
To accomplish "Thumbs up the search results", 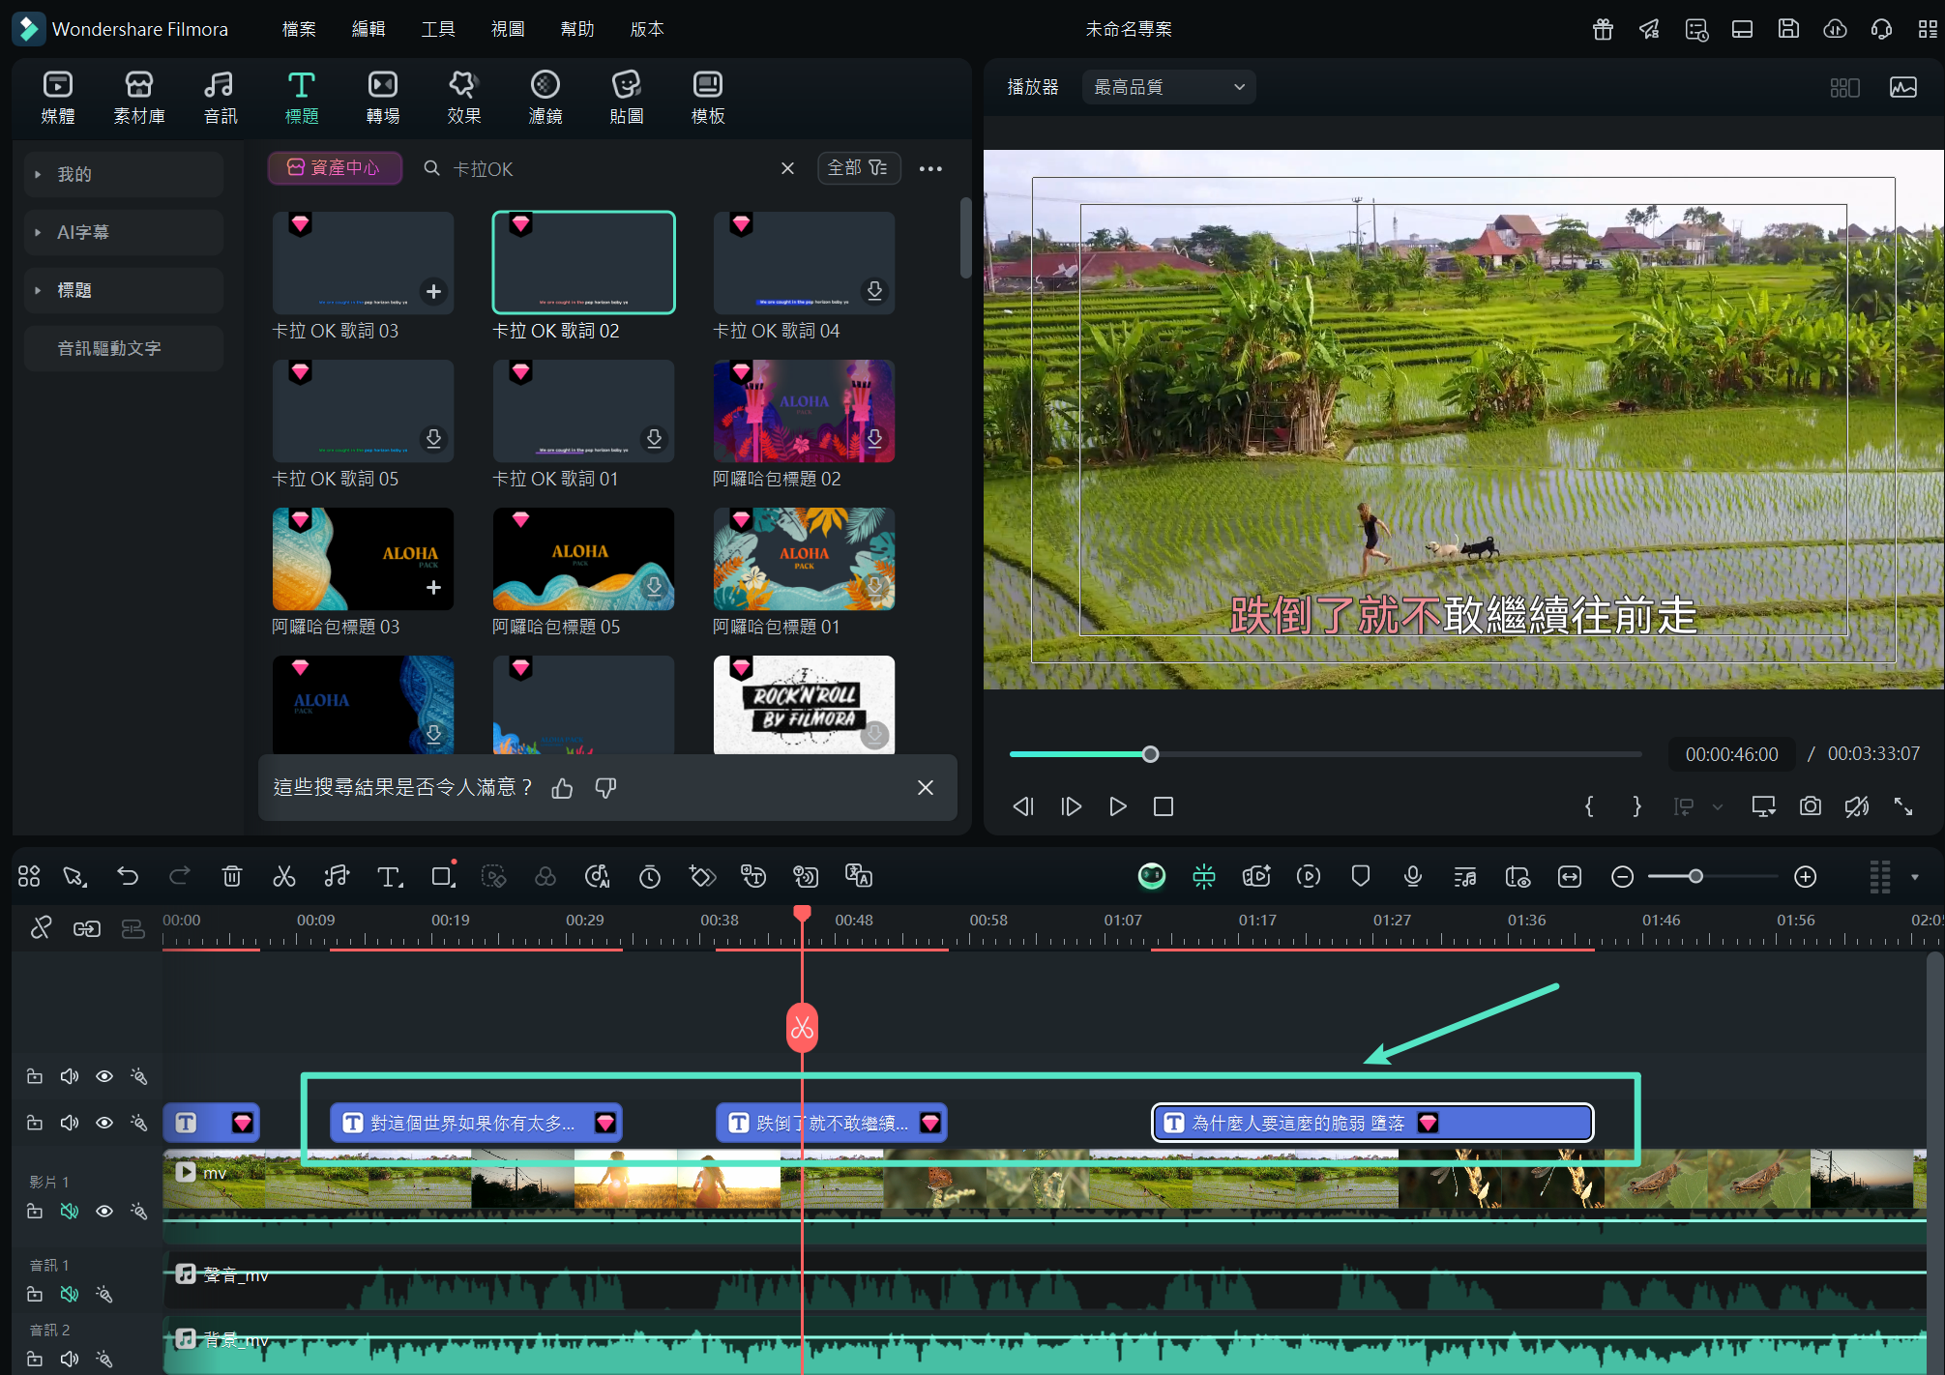I will pos(562,788).
